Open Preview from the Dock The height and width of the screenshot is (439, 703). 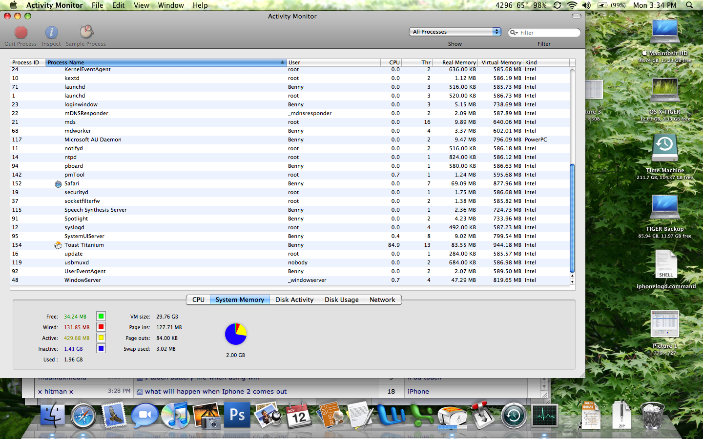[268, 416]
